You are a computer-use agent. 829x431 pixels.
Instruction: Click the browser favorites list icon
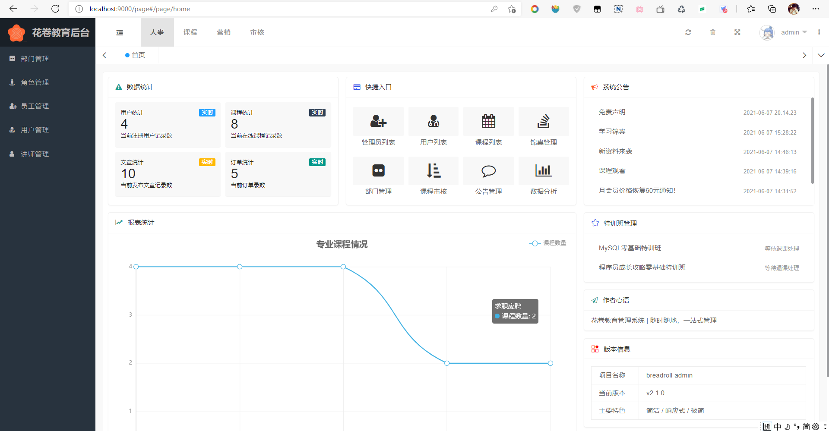click(751, 9)
